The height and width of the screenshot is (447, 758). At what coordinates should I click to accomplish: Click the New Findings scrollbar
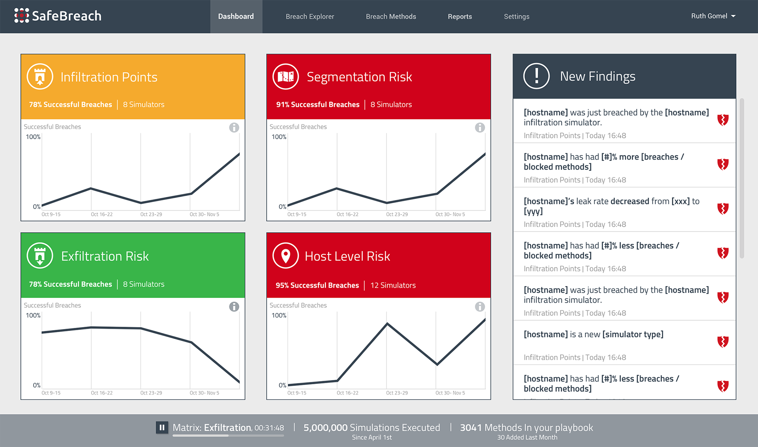pos(742,178)
